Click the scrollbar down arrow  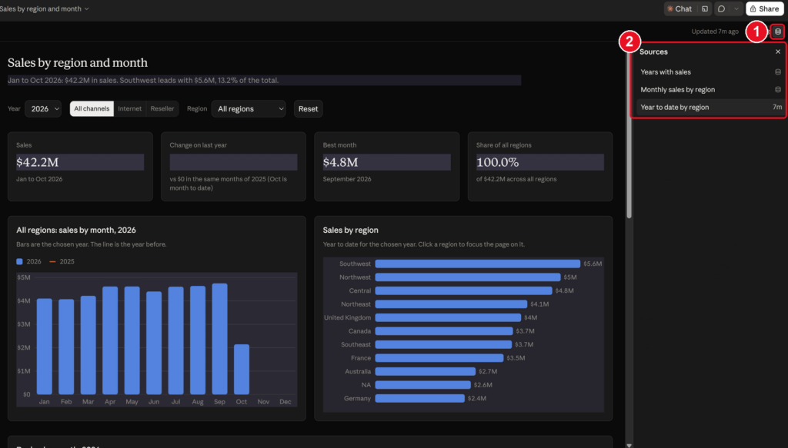[x=629, y=444]
